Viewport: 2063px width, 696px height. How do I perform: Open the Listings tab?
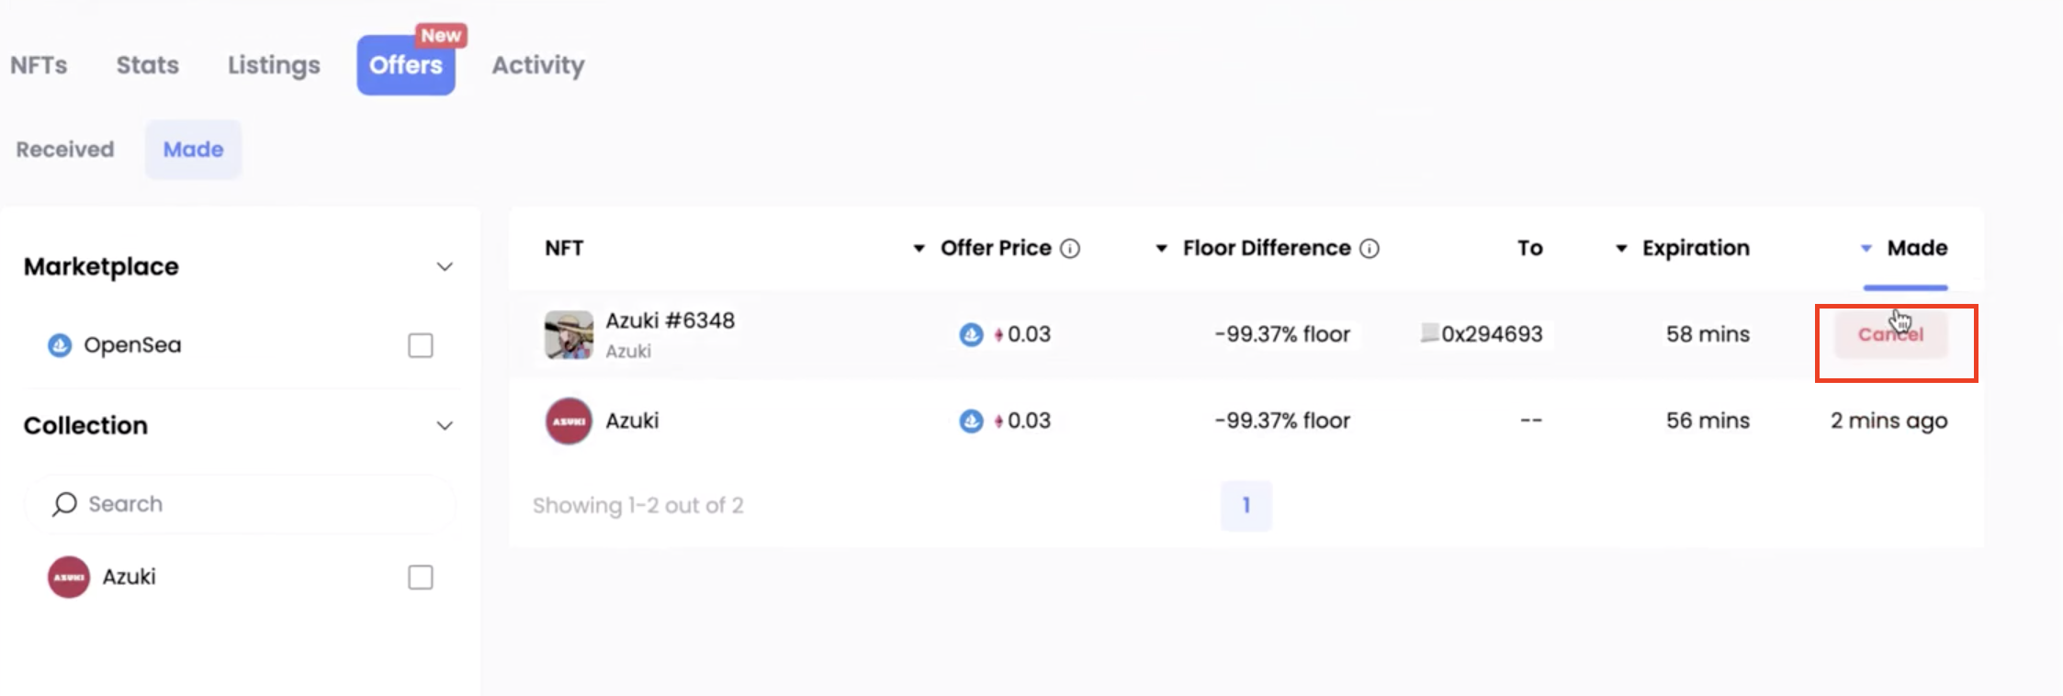[x=274, y=65]
